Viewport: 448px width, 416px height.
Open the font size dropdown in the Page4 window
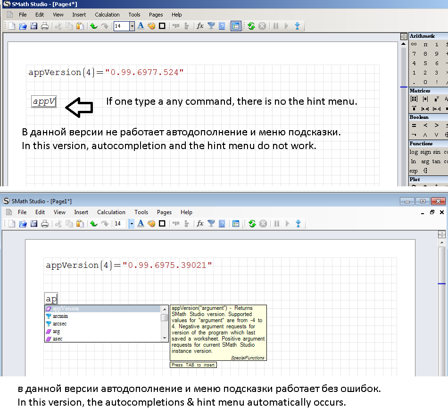tap(132, 26)
